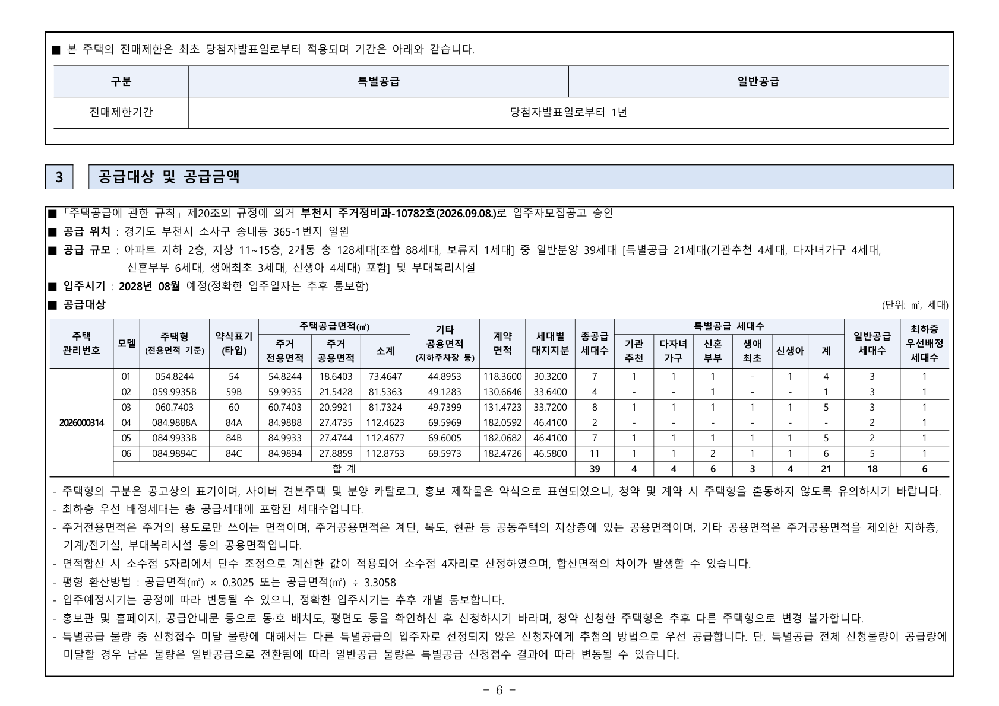Click general supply total 18
999x706 pixels.
(x=872, y=469)
